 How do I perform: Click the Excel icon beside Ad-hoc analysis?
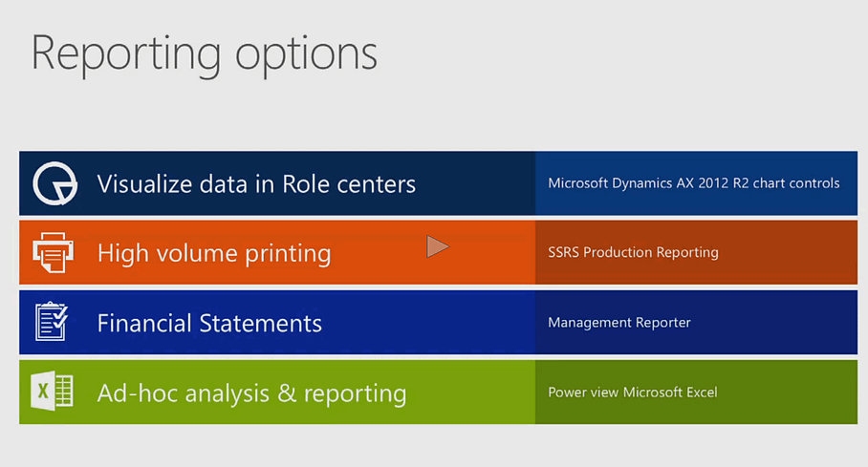52,391
